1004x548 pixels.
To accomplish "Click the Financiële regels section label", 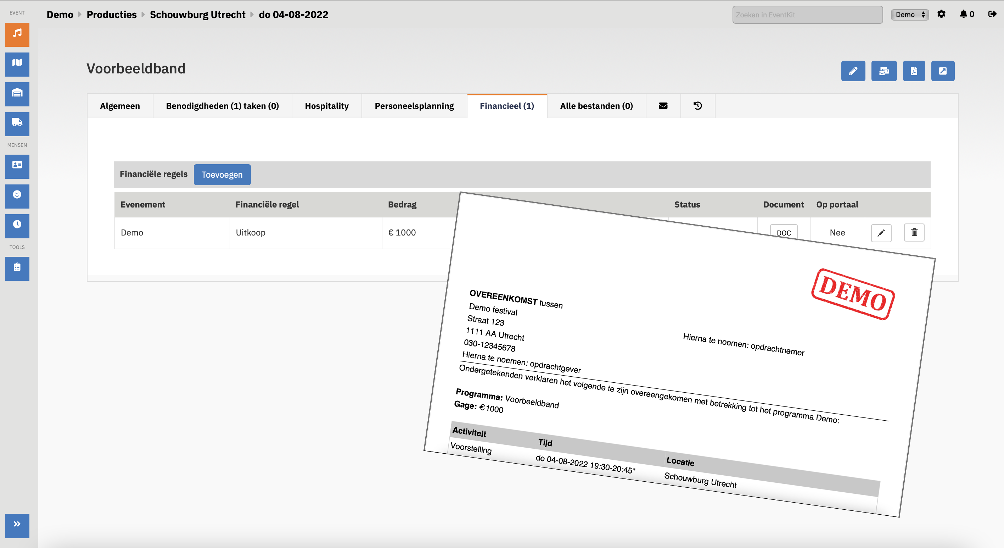I will coord(153,174).
